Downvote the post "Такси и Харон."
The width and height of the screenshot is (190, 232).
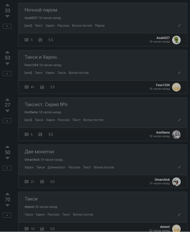7,64
